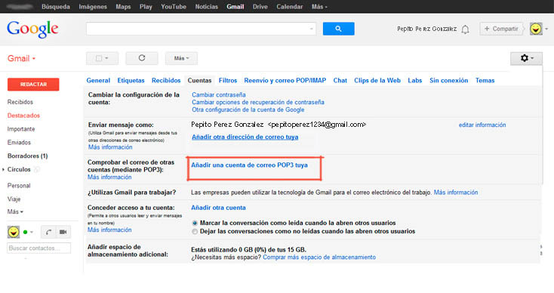This screenshot has height=293, width=554.
Task: Switch to the Temas tab
Action: point(485,80)
